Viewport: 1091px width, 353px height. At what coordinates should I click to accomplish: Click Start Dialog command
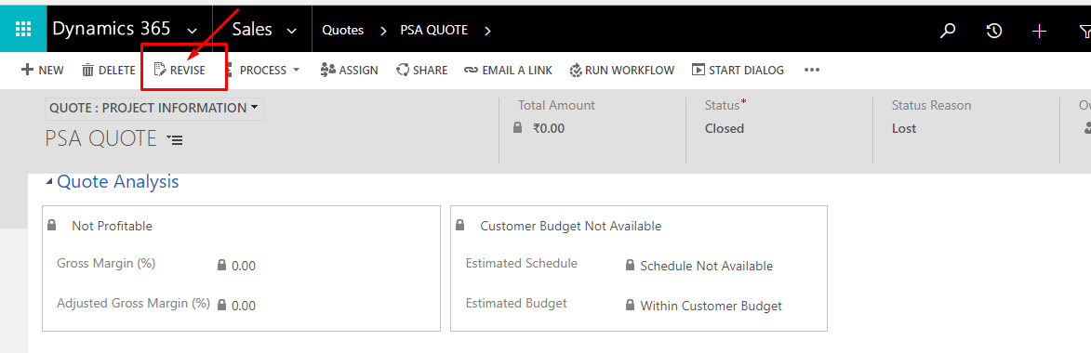(x=738, y=71)
